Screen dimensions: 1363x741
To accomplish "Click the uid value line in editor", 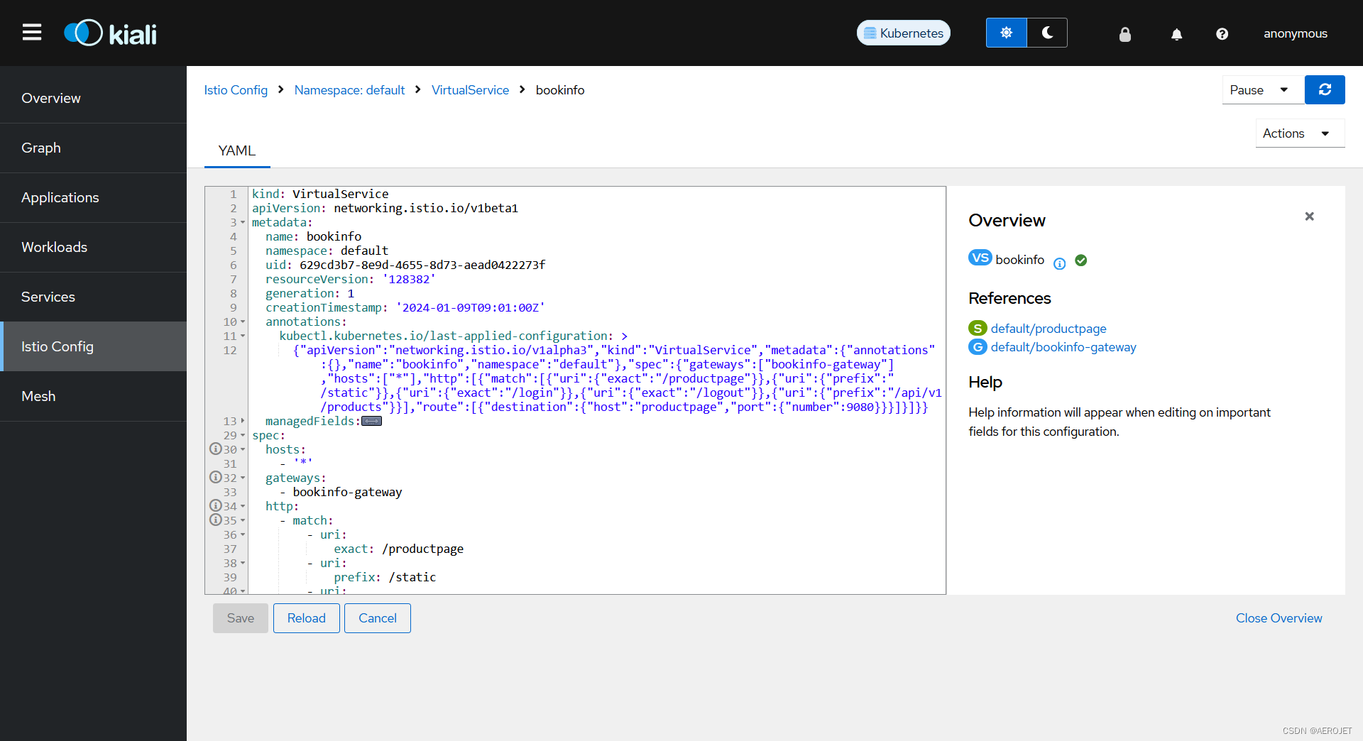I will 422,265.
